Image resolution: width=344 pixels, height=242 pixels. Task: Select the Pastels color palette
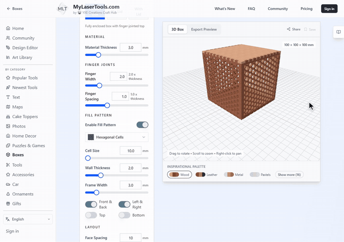(260, 175)
